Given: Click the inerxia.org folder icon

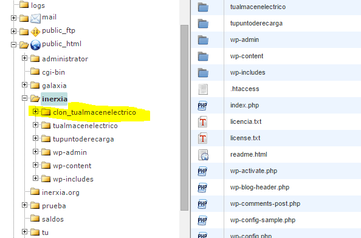Looking at the screenshot, I should 35,191.
